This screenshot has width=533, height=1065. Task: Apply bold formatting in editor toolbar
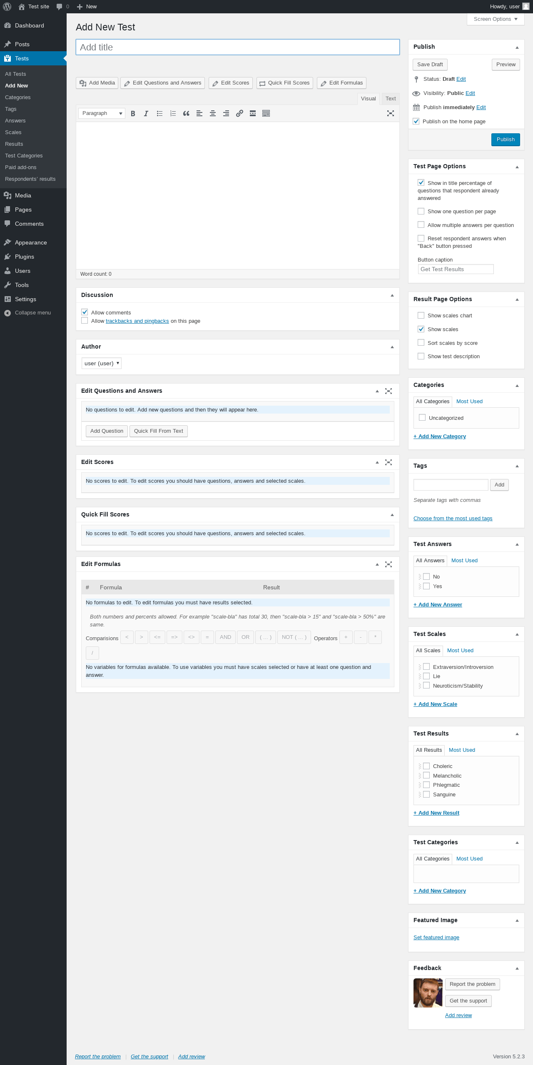pos(133,113)
